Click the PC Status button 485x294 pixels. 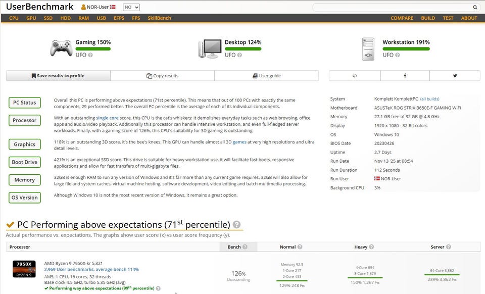tap(24, 103)
